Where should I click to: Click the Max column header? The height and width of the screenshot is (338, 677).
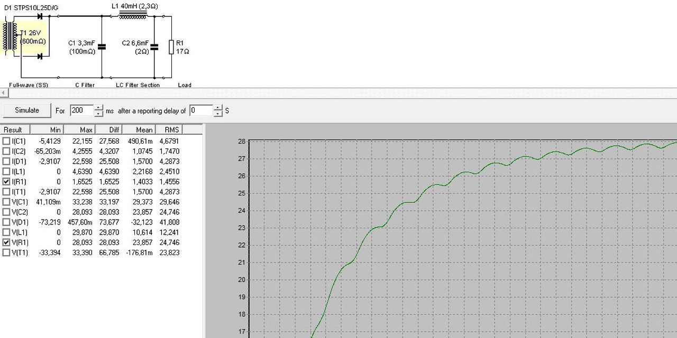point(79,129)
